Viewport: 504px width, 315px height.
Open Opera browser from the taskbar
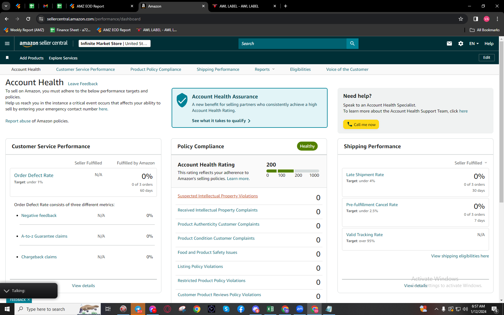167,309
